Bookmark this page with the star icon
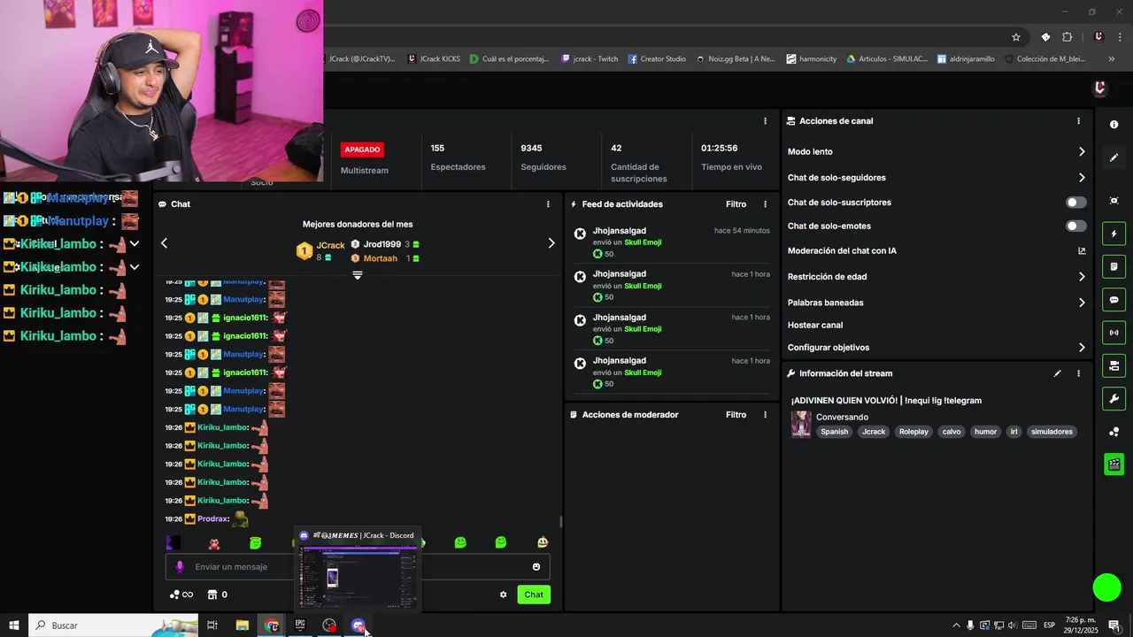 (1016, 37)
